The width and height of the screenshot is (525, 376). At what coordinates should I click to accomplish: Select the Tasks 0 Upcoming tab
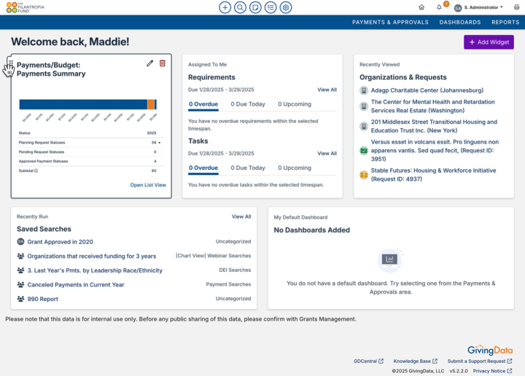[295, 168]
